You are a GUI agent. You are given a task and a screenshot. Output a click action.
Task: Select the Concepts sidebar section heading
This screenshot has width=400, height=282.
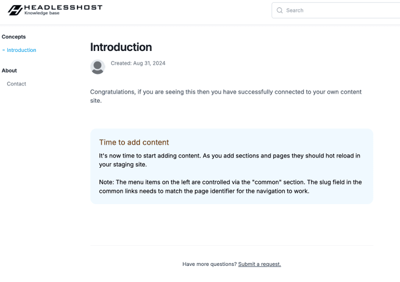(x=14, y=37)
